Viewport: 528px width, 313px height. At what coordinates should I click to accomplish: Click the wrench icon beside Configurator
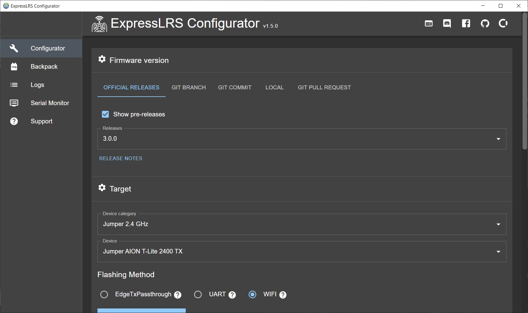[14, 48]
